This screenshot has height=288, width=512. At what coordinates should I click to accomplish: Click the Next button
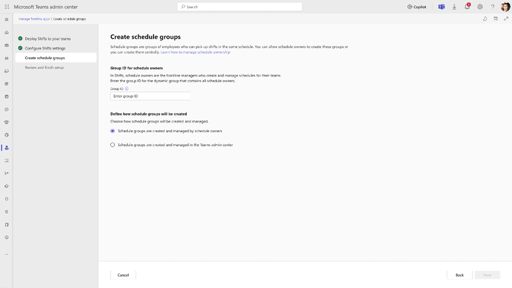click(x=487, y=275)
